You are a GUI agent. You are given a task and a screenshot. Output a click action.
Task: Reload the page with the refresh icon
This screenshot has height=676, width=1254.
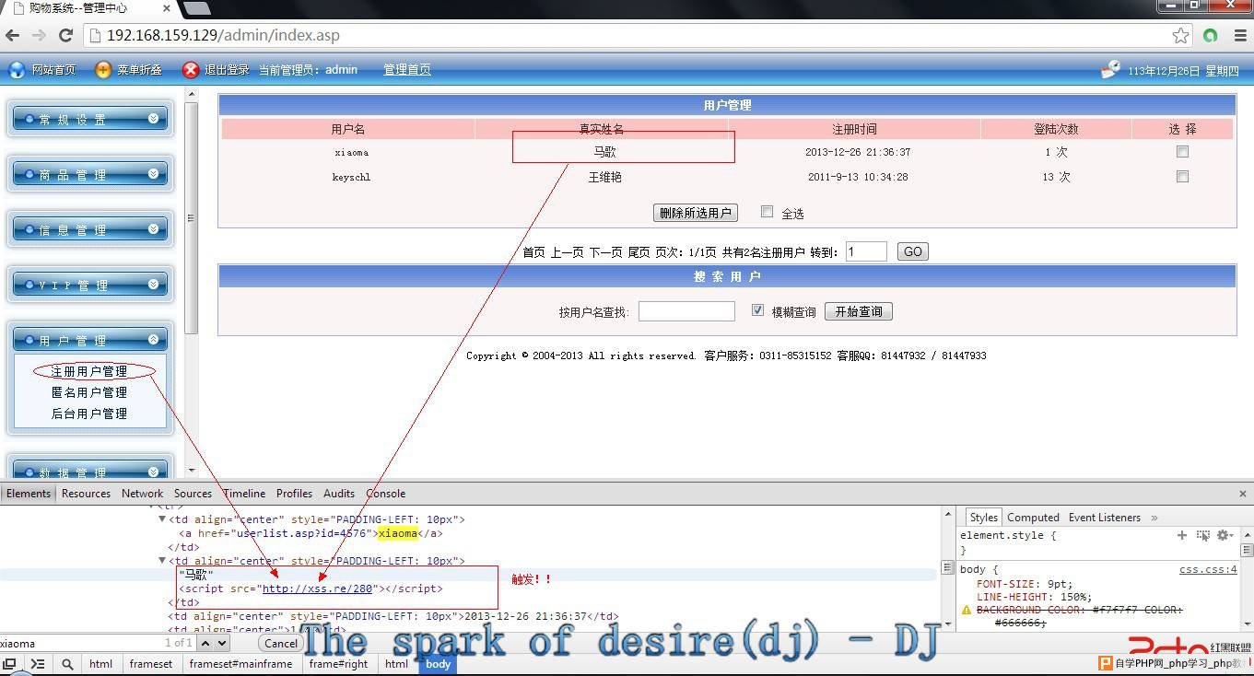65,36
